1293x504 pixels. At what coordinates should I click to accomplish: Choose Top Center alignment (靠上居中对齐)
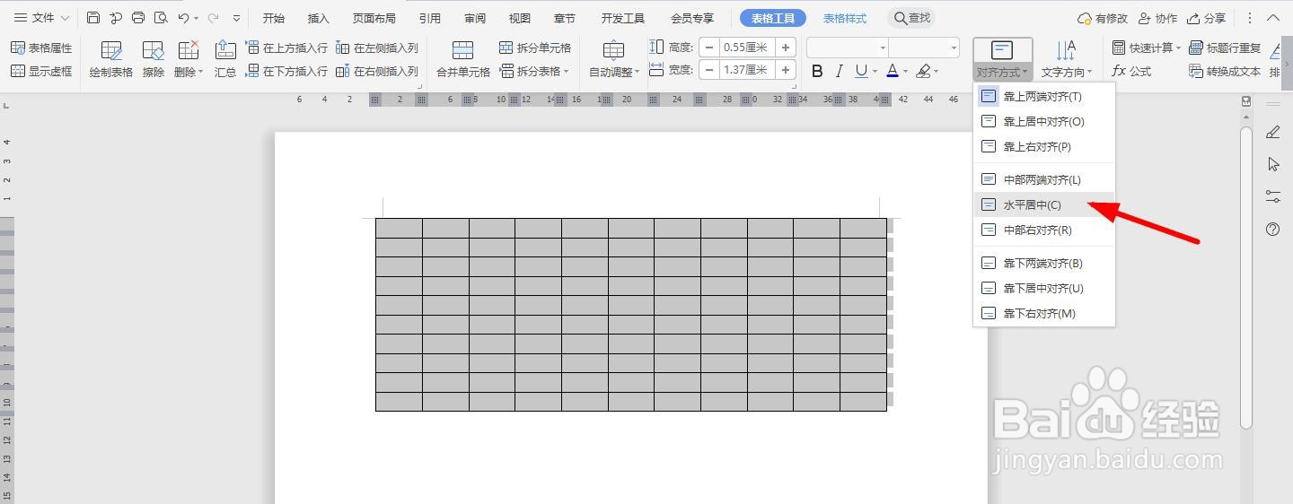(x=1044, y=121)
